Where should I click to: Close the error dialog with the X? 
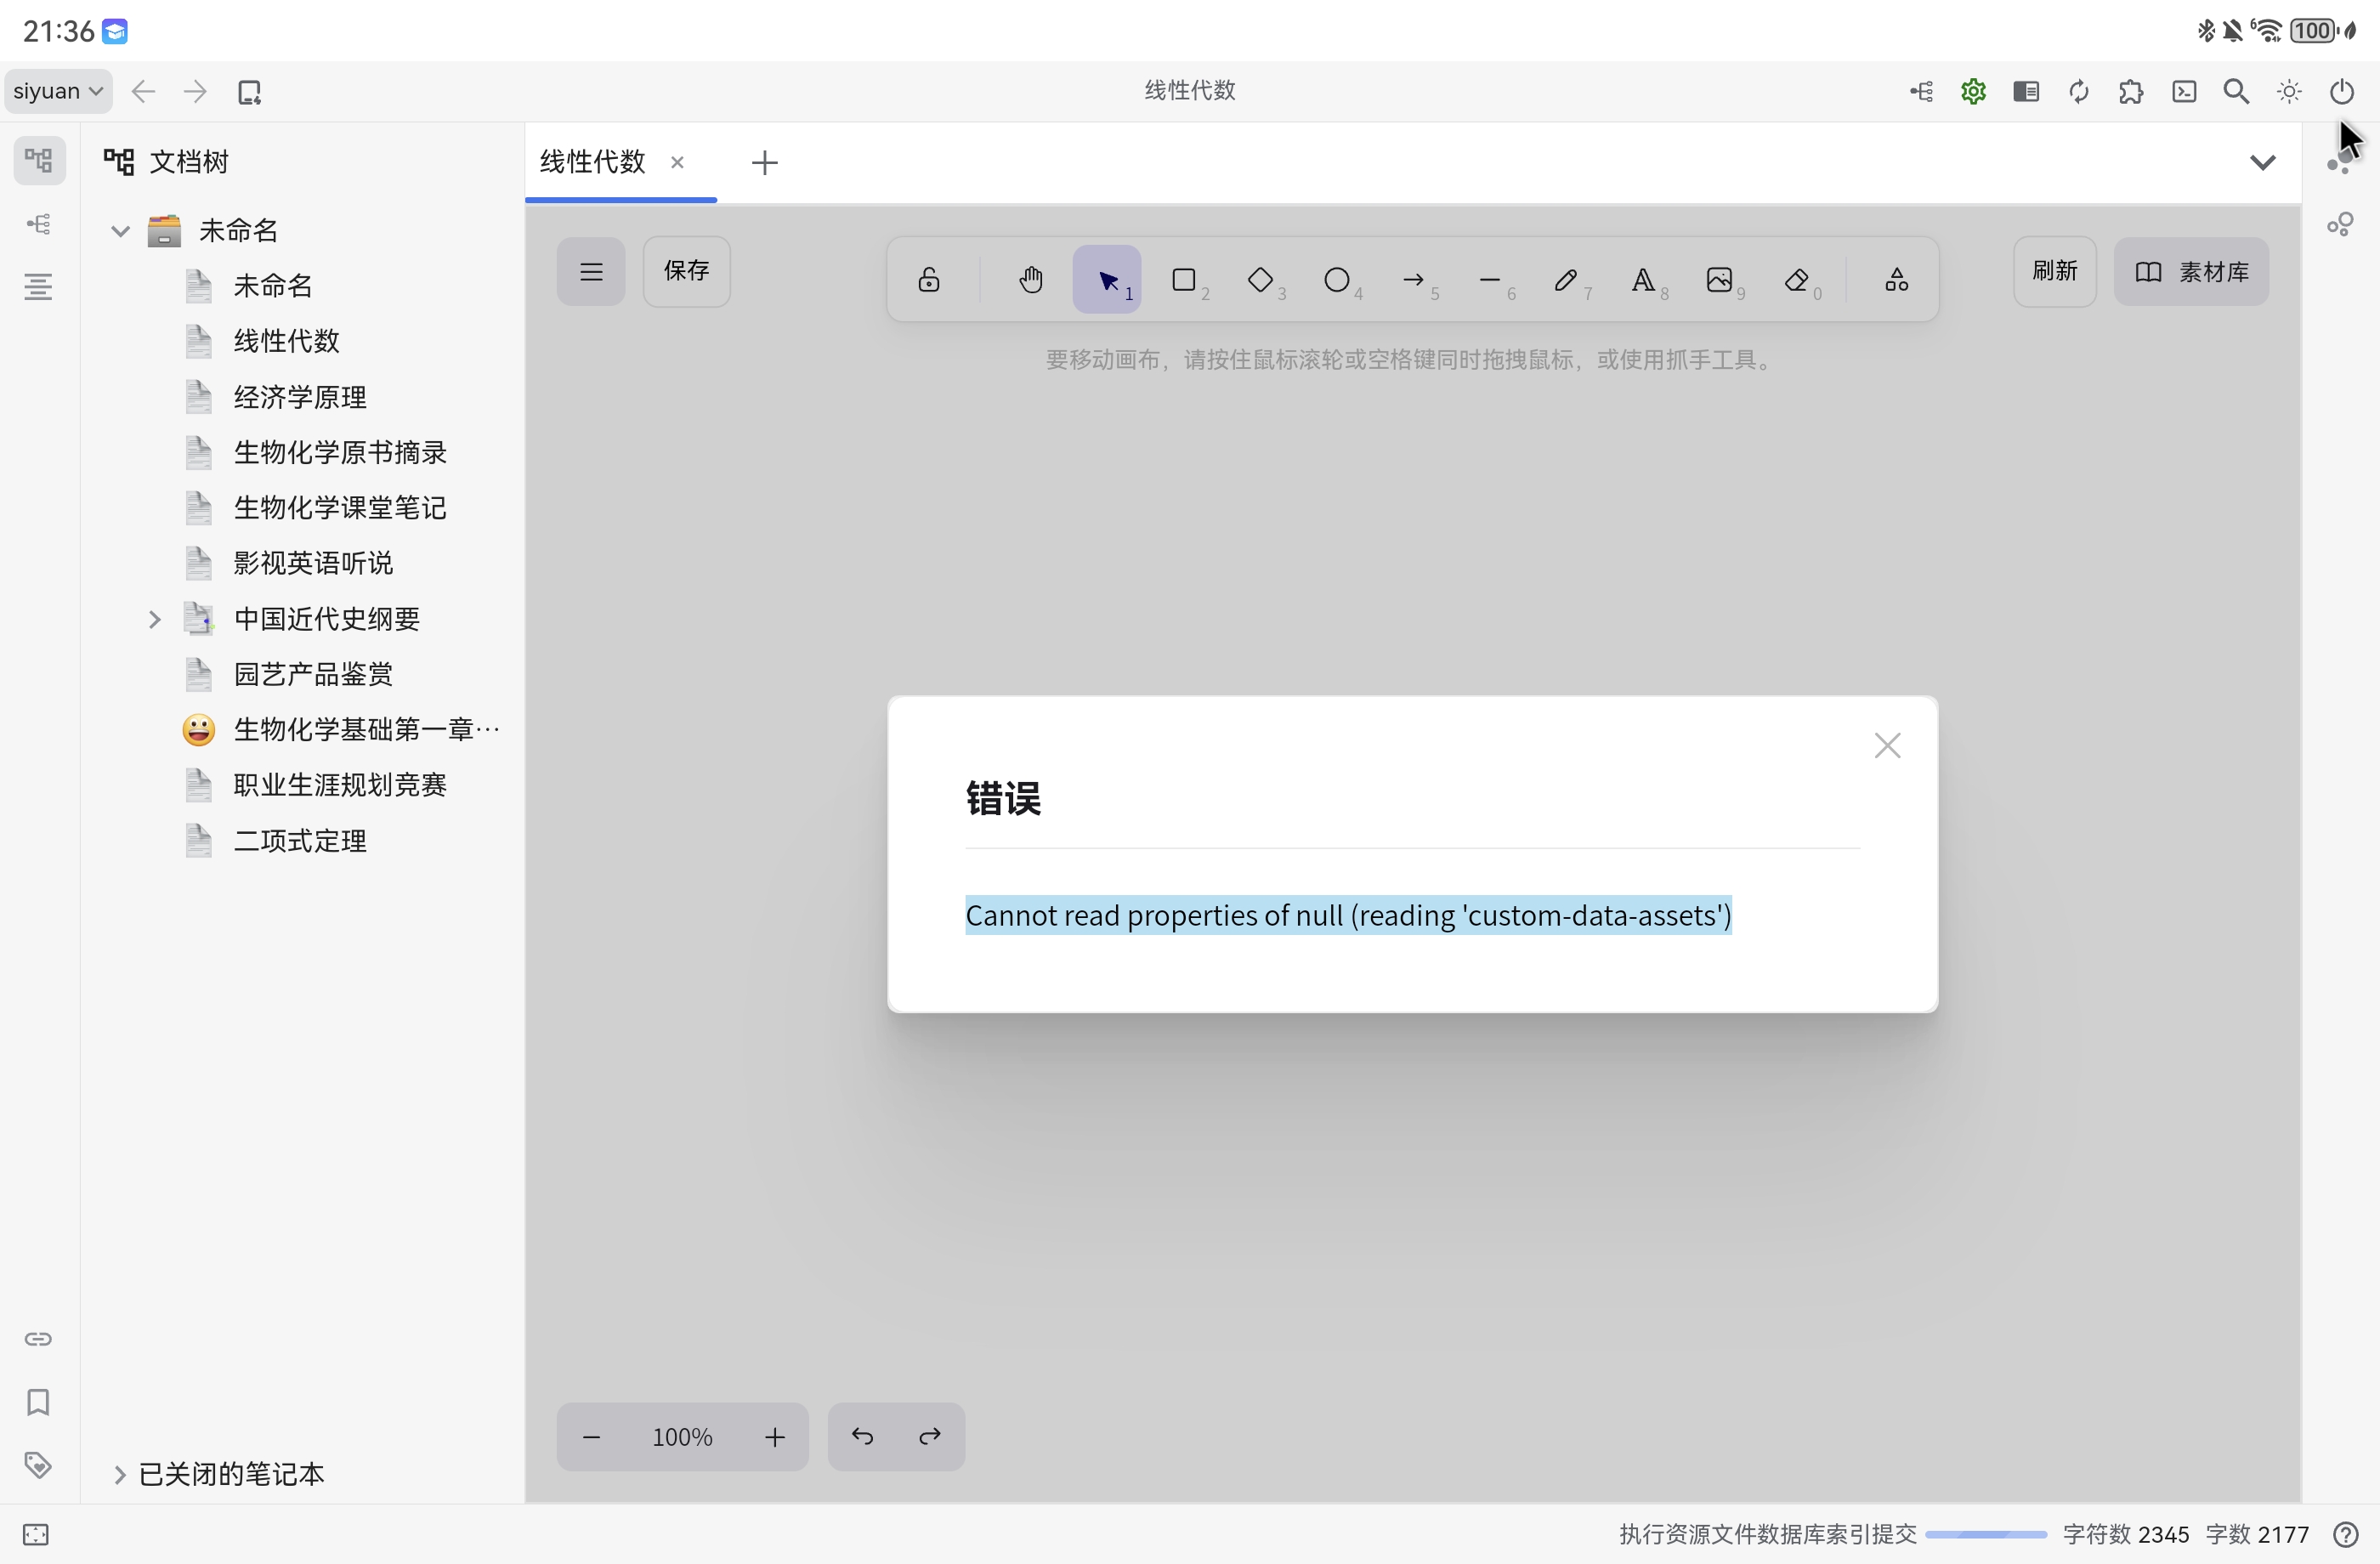pos(1887,745)
